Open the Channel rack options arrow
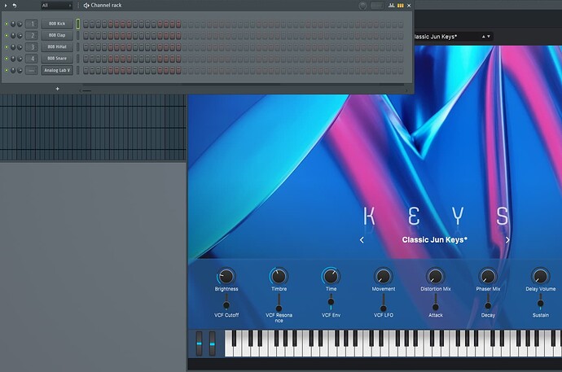 5,6
